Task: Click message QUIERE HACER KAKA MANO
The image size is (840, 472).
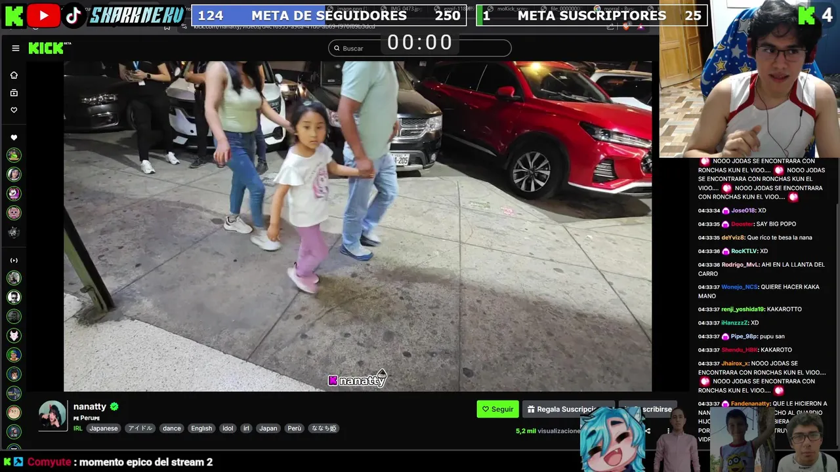Action: coord(759,292)
